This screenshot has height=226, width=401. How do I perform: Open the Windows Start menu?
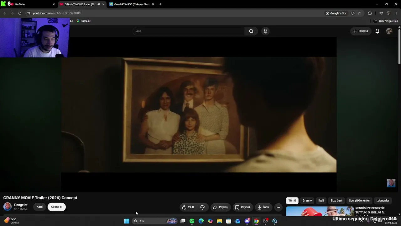(x=127, y=221)
